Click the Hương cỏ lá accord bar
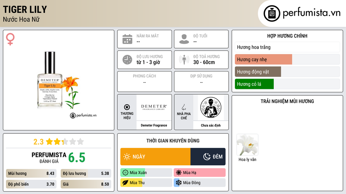The image size is (346, 194). 287,84
